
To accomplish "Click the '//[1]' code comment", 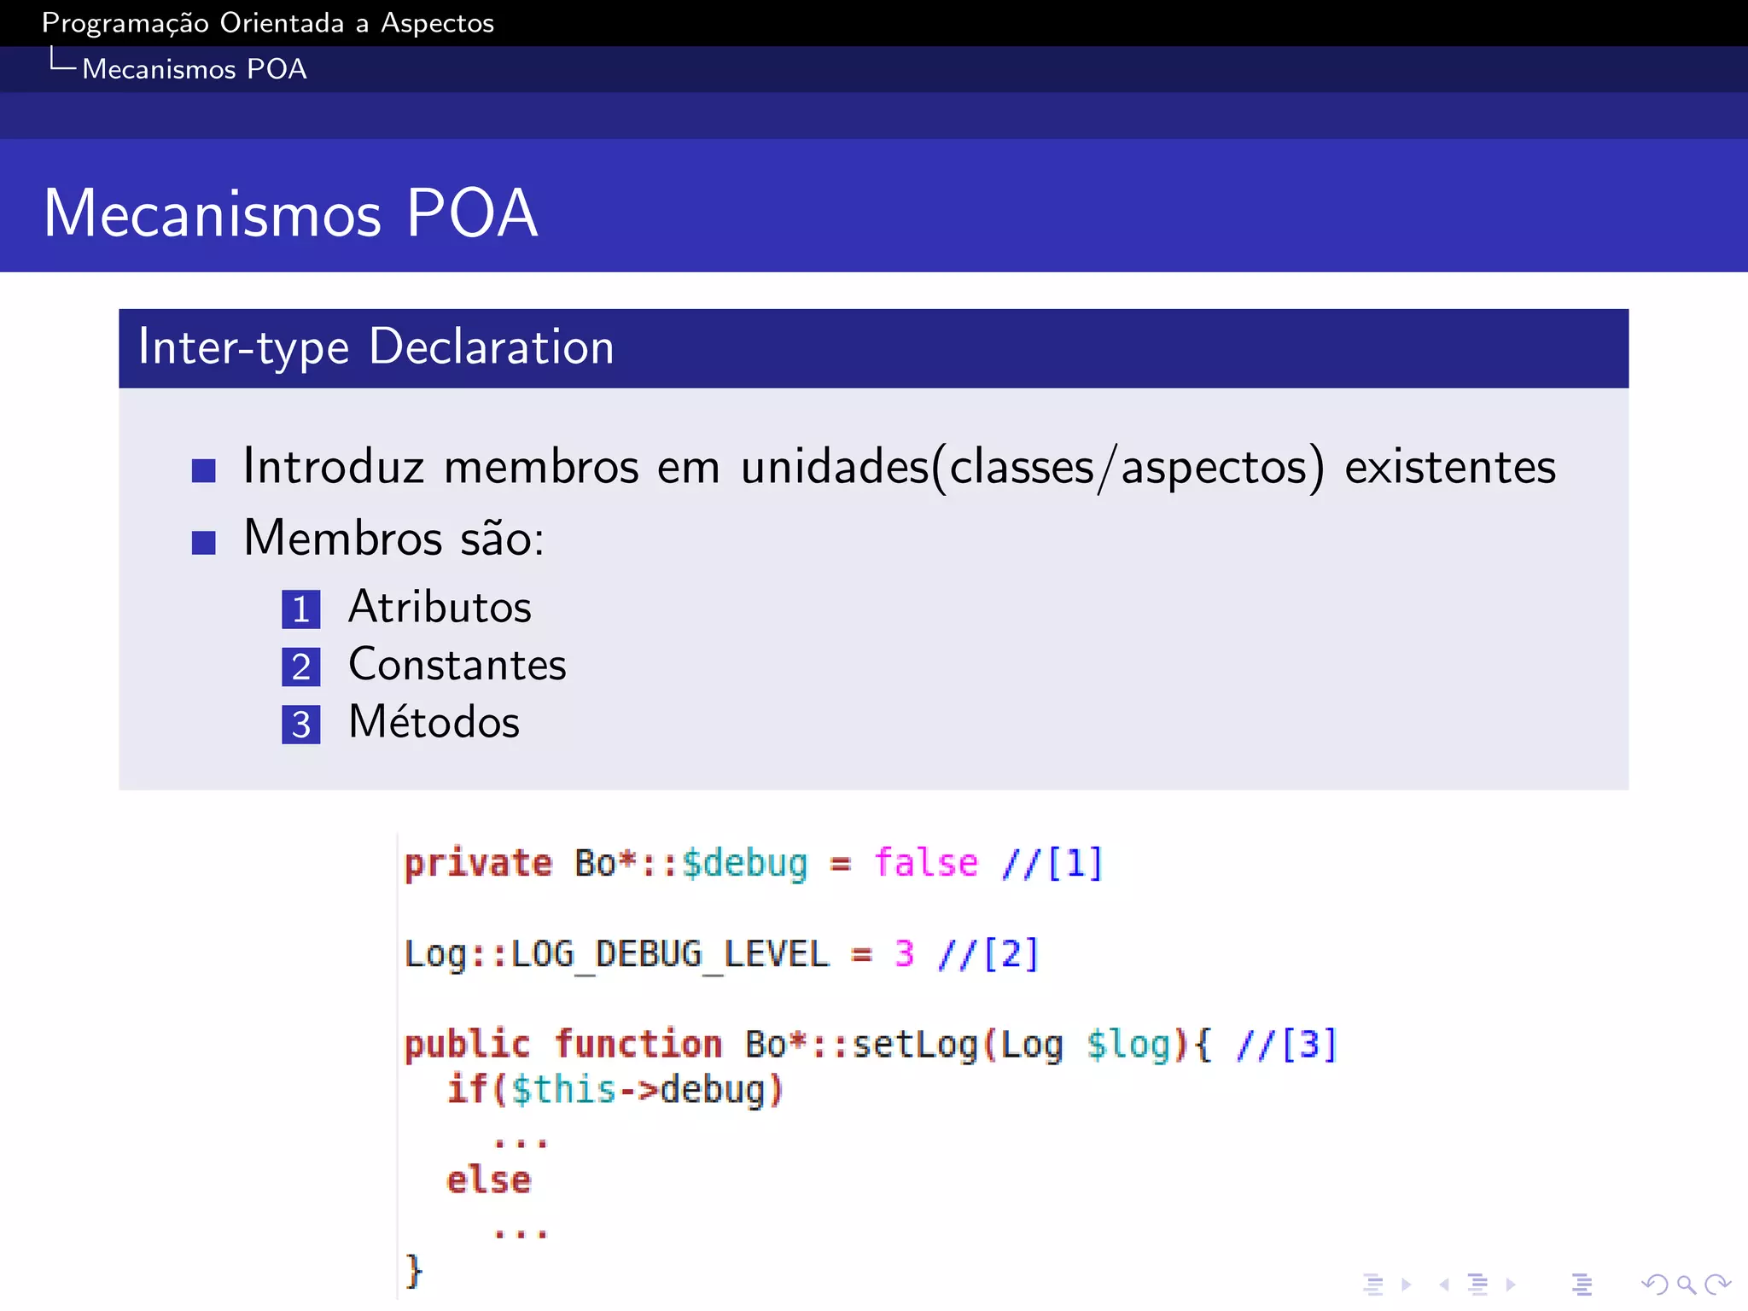I will 1053,864.
